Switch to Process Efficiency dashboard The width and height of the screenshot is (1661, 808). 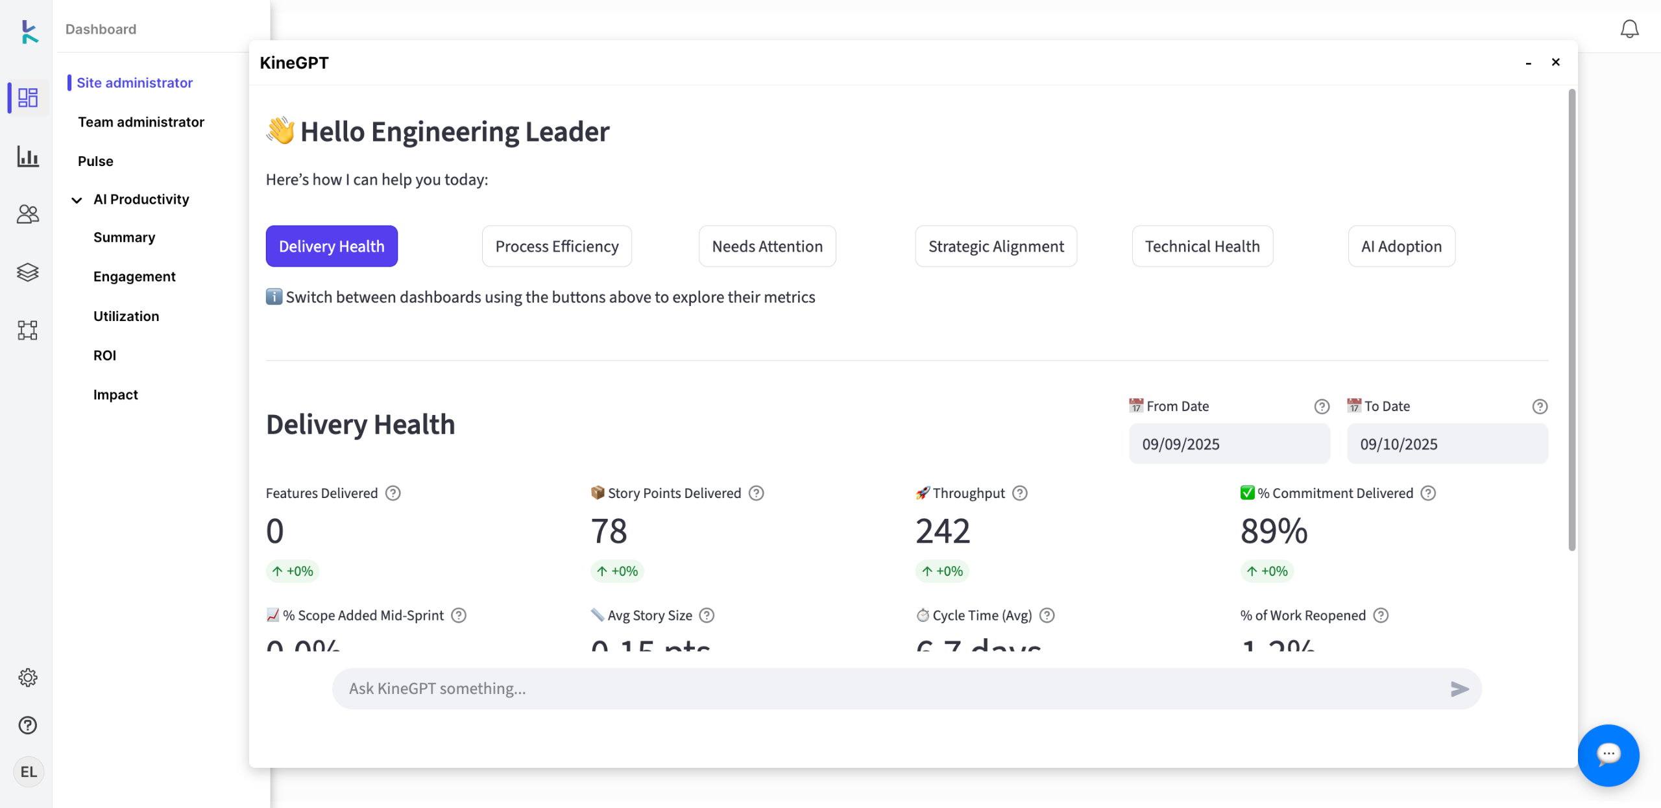pyautogui.click(x=557, y=246)
